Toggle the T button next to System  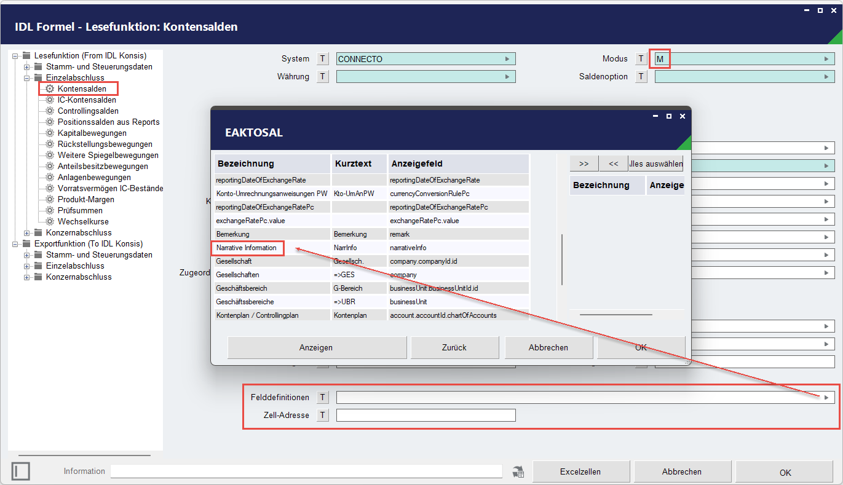[x=323, y=59]
